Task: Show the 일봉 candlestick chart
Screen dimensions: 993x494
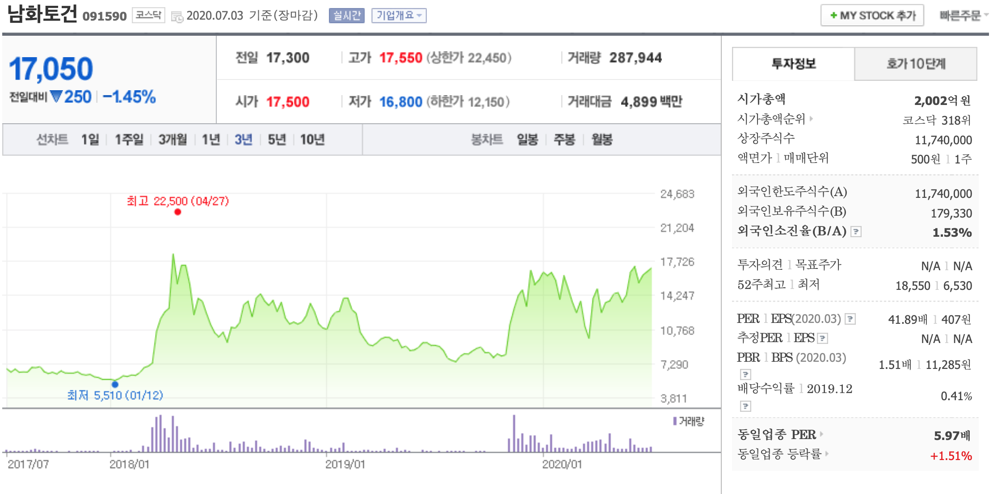Action: [x=527, y=140]
